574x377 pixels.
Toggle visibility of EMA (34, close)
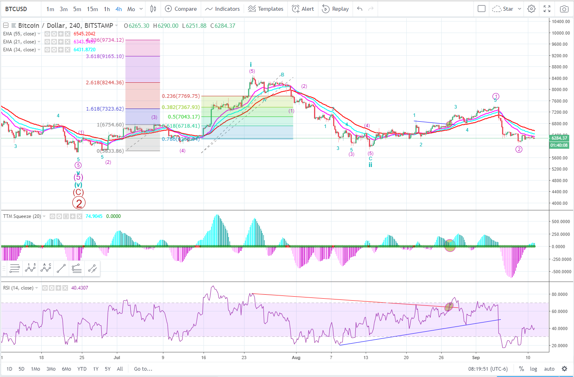coord(47,50)
